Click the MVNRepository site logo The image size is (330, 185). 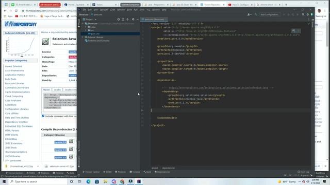point(21,24)
